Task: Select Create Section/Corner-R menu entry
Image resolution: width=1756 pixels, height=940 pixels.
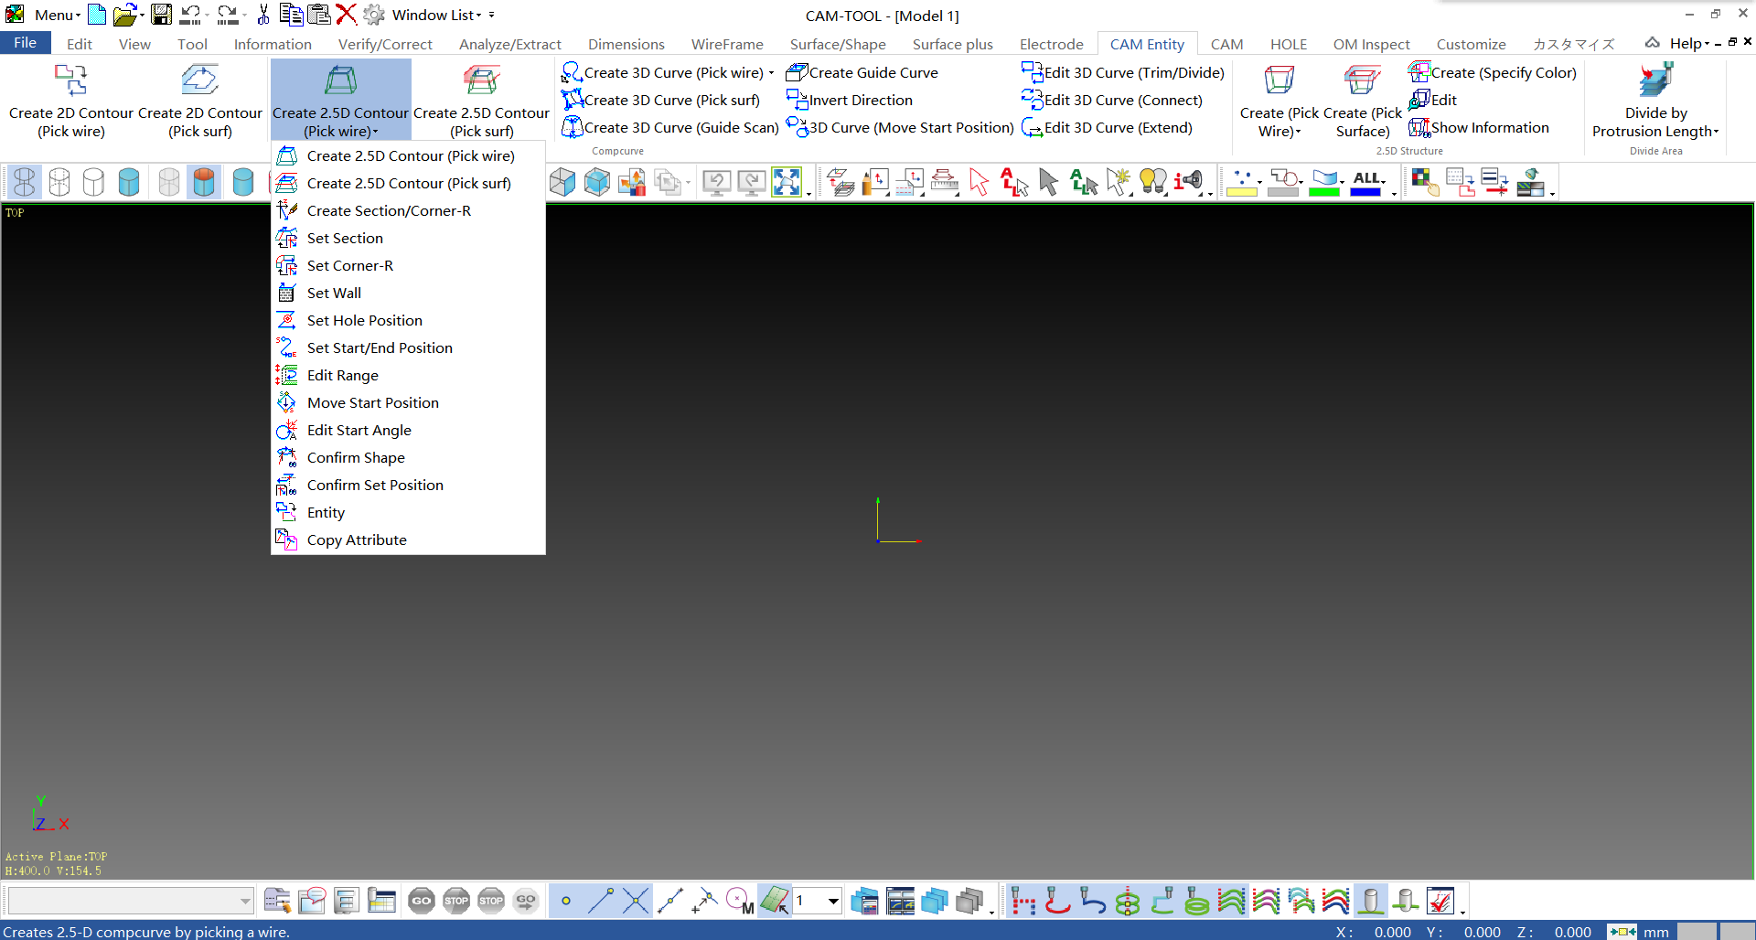Action: 408,210
